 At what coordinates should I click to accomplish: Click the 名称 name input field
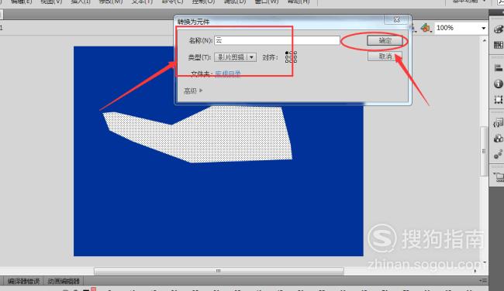(x=277, y=40)
